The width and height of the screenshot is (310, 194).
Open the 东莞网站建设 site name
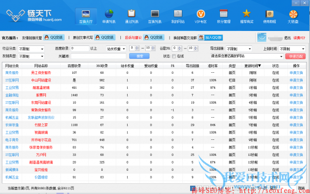(41, 103)
